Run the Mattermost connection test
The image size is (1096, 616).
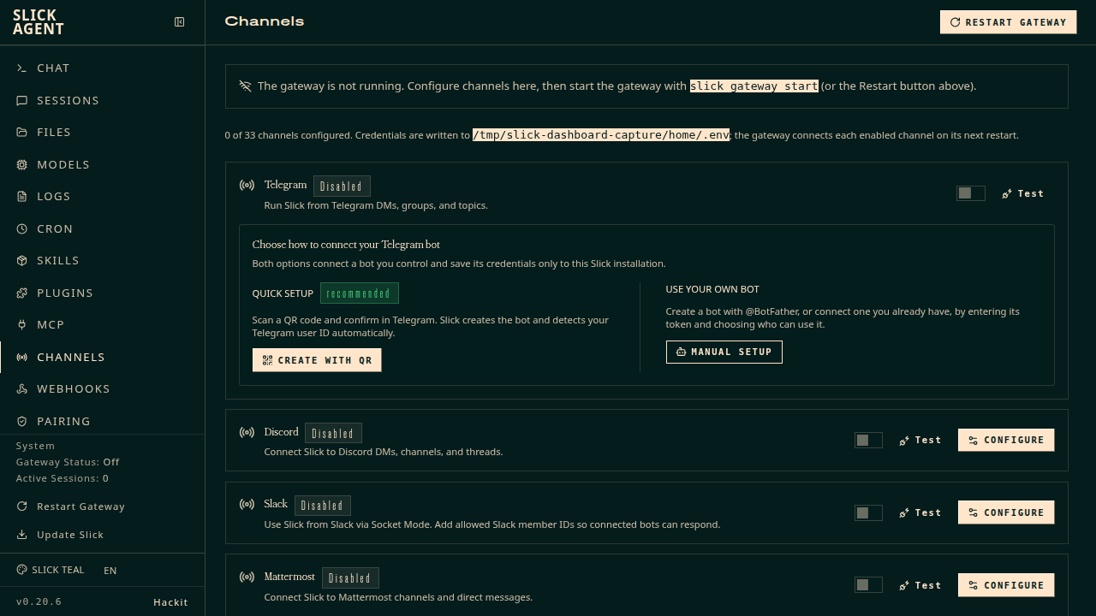(920, 585)
